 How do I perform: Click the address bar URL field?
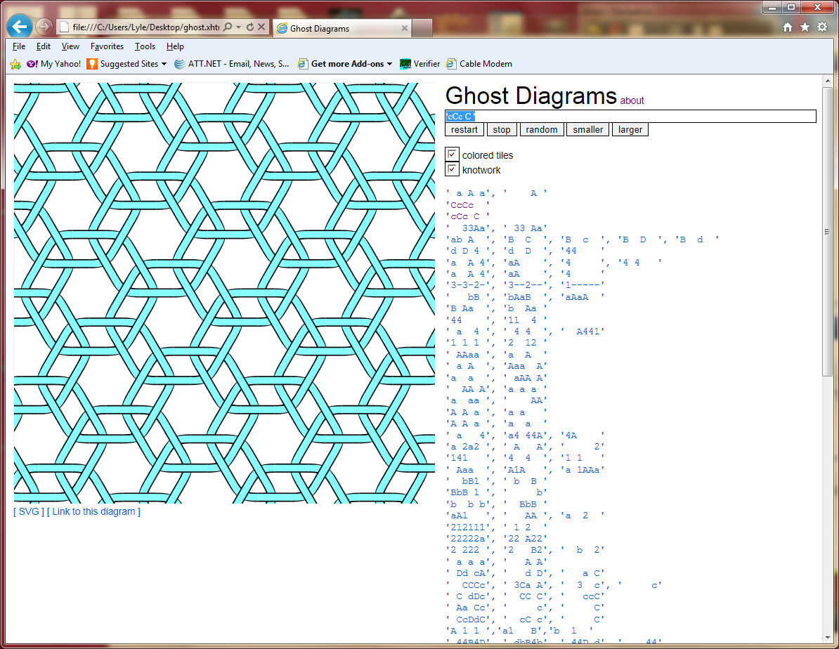[145, 27]
